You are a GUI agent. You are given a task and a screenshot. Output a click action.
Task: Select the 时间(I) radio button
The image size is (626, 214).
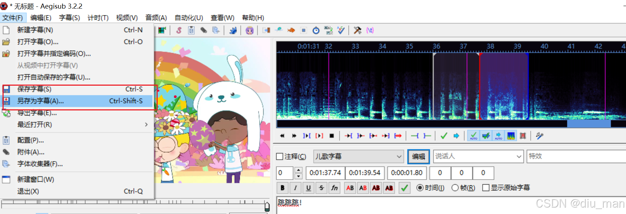point(430,188)
